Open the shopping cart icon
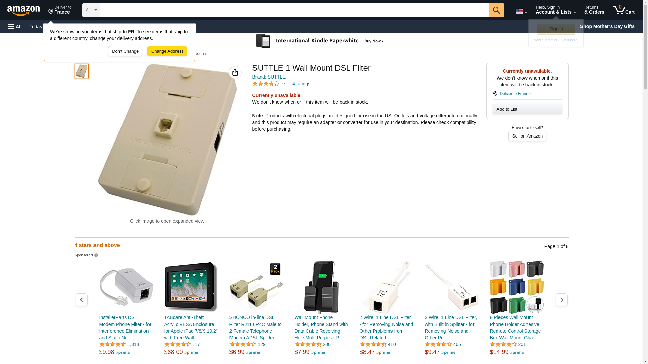Screen dimensions: 648x364 pos(623,10)
